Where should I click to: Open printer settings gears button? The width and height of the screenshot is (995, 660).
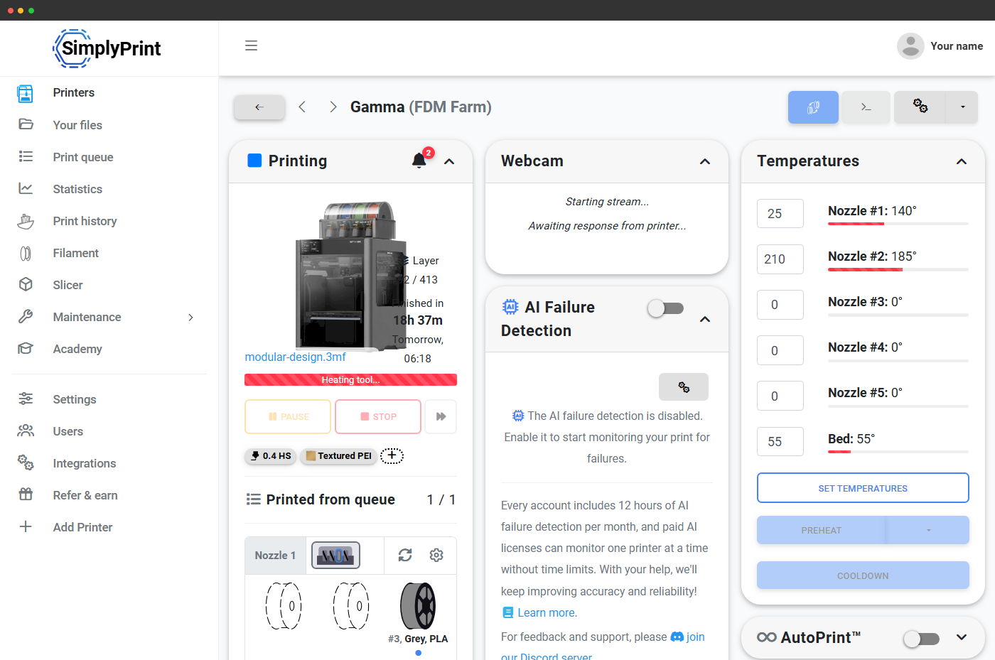pyautogui.click(x=920, y=107)
